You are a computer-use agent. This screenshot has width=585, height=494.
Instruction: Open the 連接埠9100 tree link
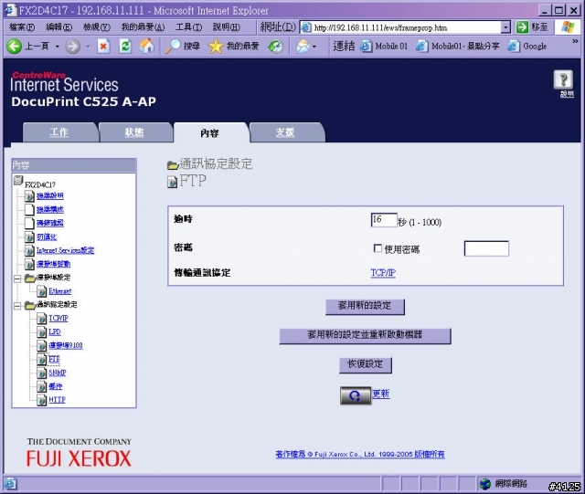click(66, 345)
